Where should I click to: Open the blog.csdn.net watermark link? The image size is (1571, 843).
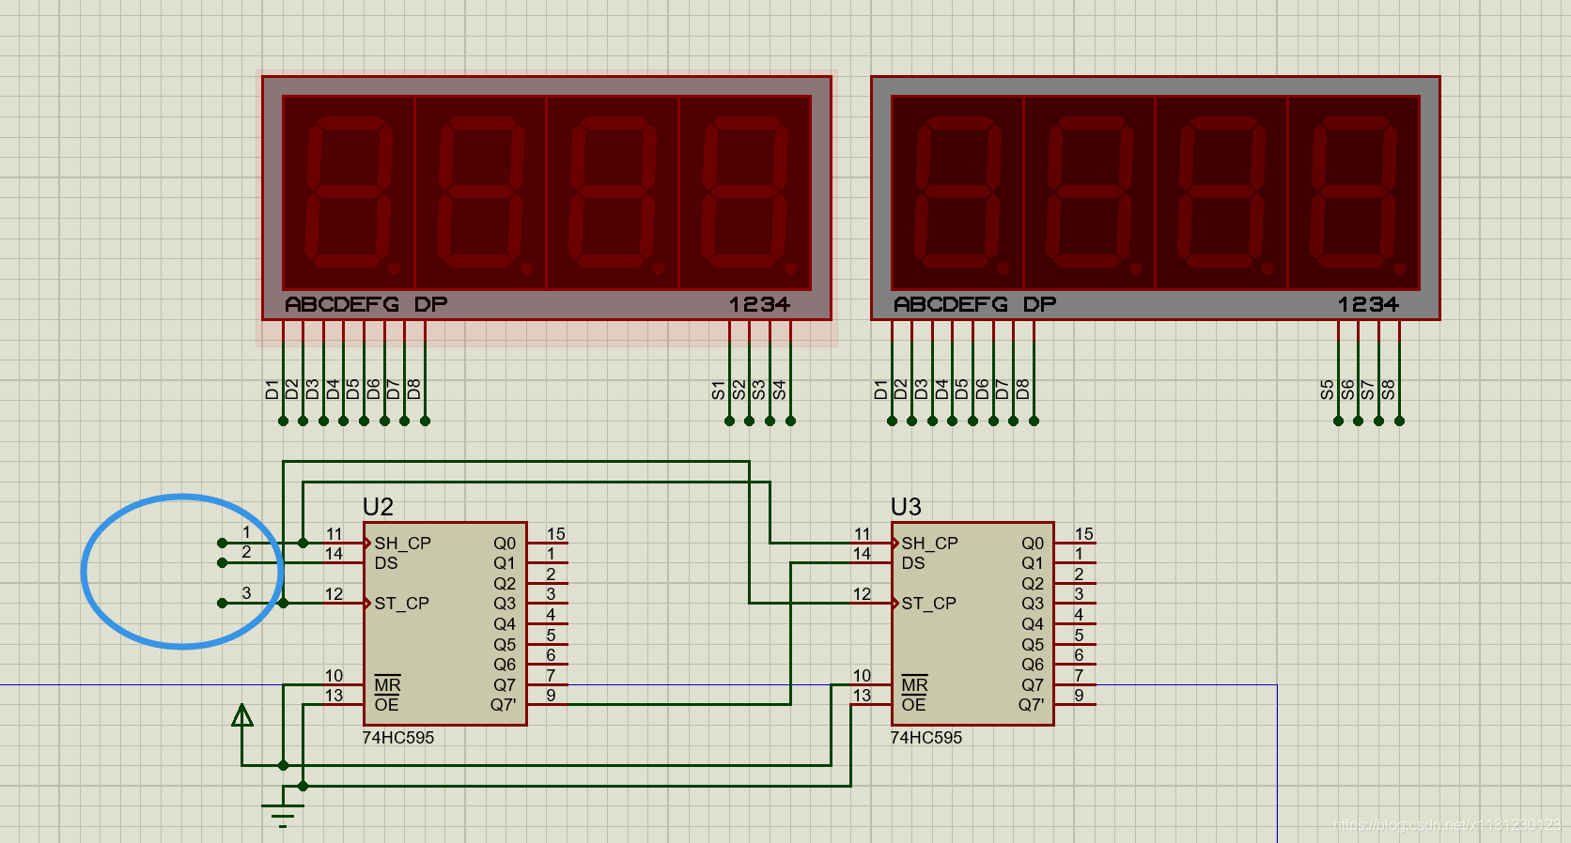tap(1447, 825)
